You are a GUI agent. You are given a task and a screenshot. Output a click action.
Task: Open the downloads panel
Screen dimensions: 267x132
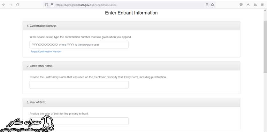pos(248,5)
